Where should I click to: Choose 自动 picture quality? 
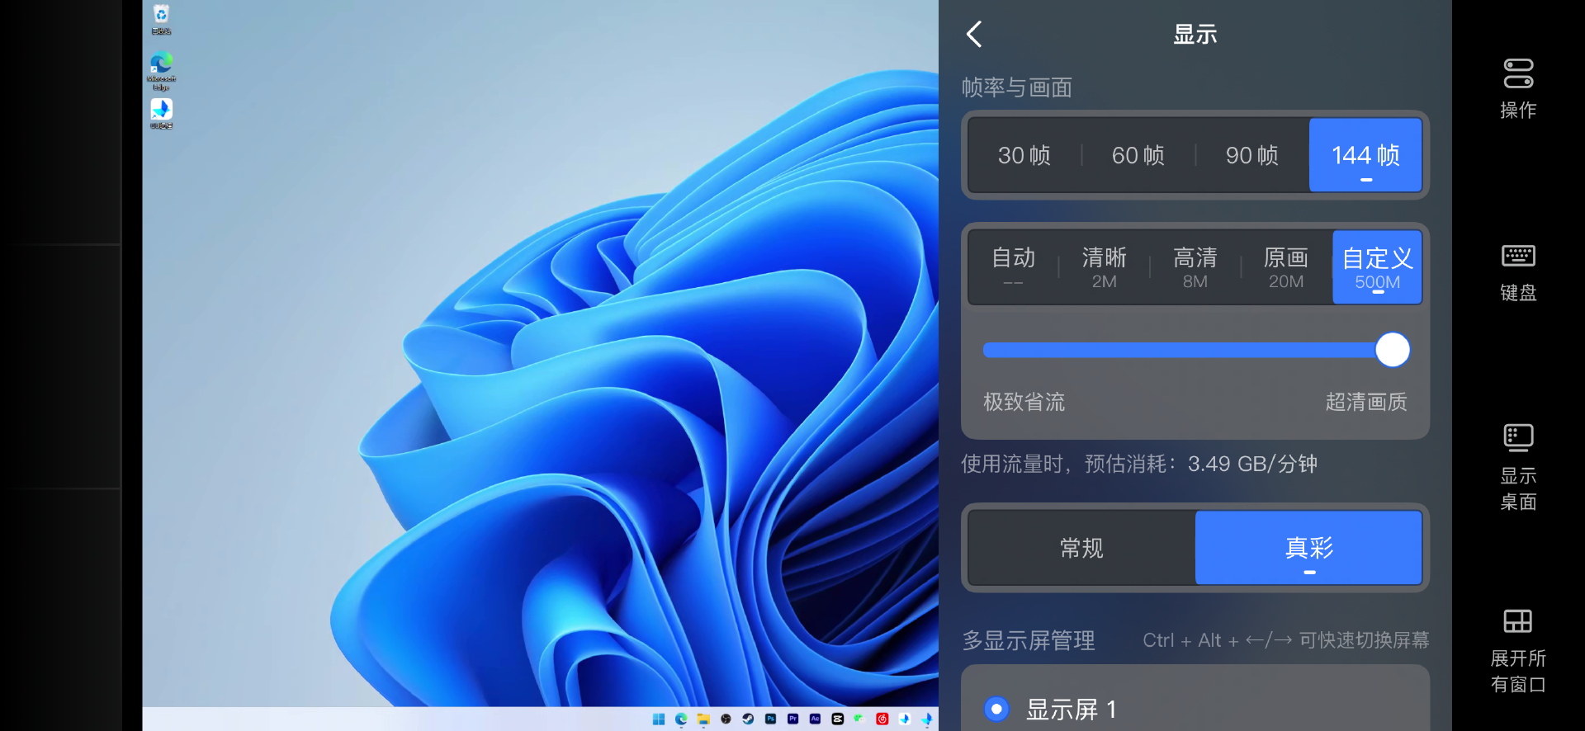click(x=1014, y=267)
